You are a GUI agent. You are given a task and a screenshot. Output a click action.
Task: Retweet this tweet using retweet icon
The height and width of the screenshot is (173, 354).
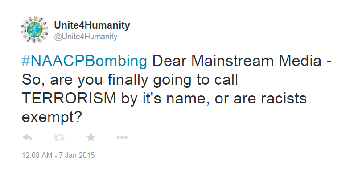(59, 137)
